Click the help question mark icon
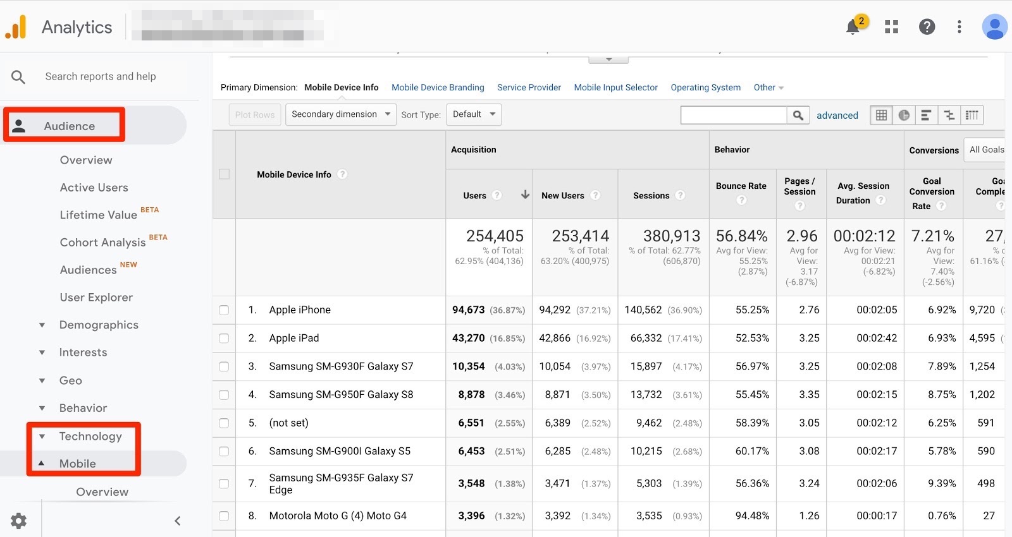Viewport: 1012px width, 537px height. pos(927,27)
